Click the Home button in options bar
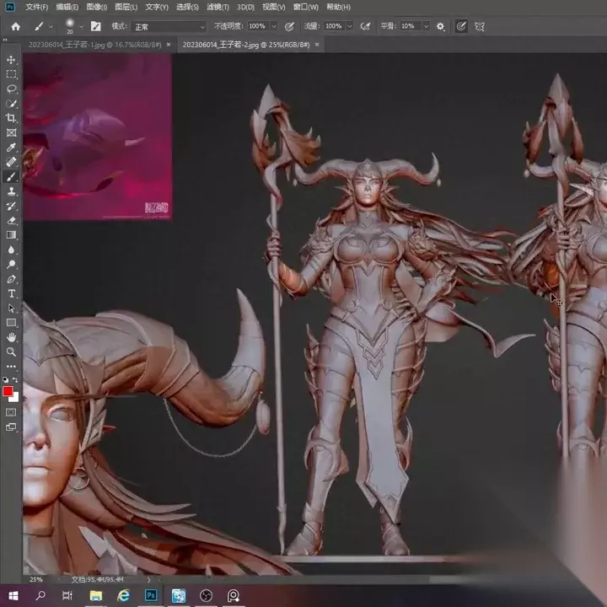The image size is (607, 607). (x=15, y=26)
